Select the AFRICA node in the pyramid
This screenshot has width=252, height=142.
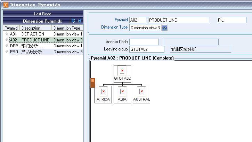[103, 94]
